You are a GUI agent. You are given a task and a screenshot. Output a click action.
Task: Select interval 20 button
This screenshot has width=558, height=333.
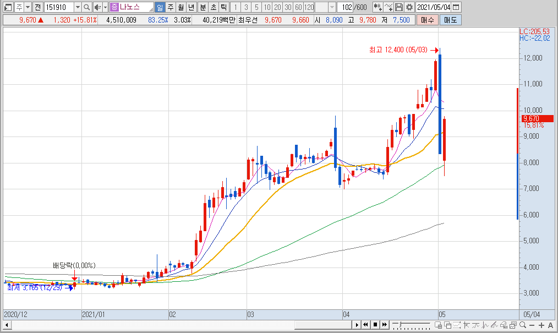click(x=277, y=7)
